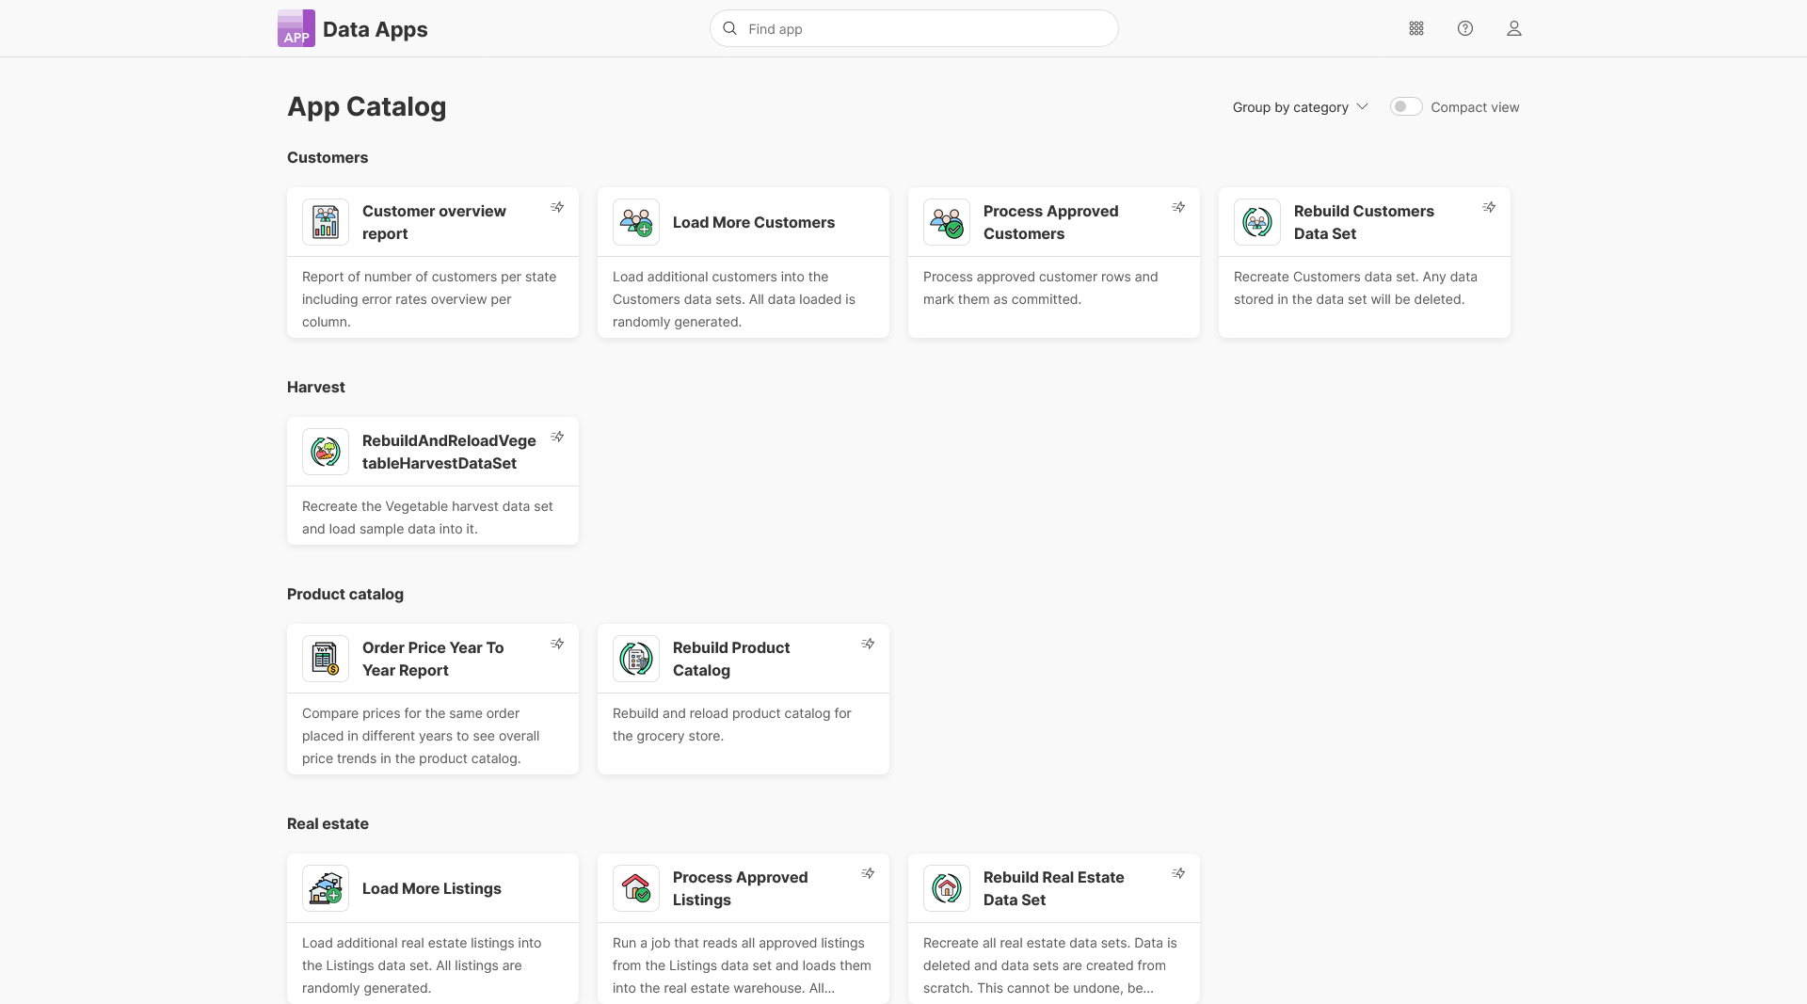
Task: Click 'Compare prices for the same order' description
Action: (421, 736)
